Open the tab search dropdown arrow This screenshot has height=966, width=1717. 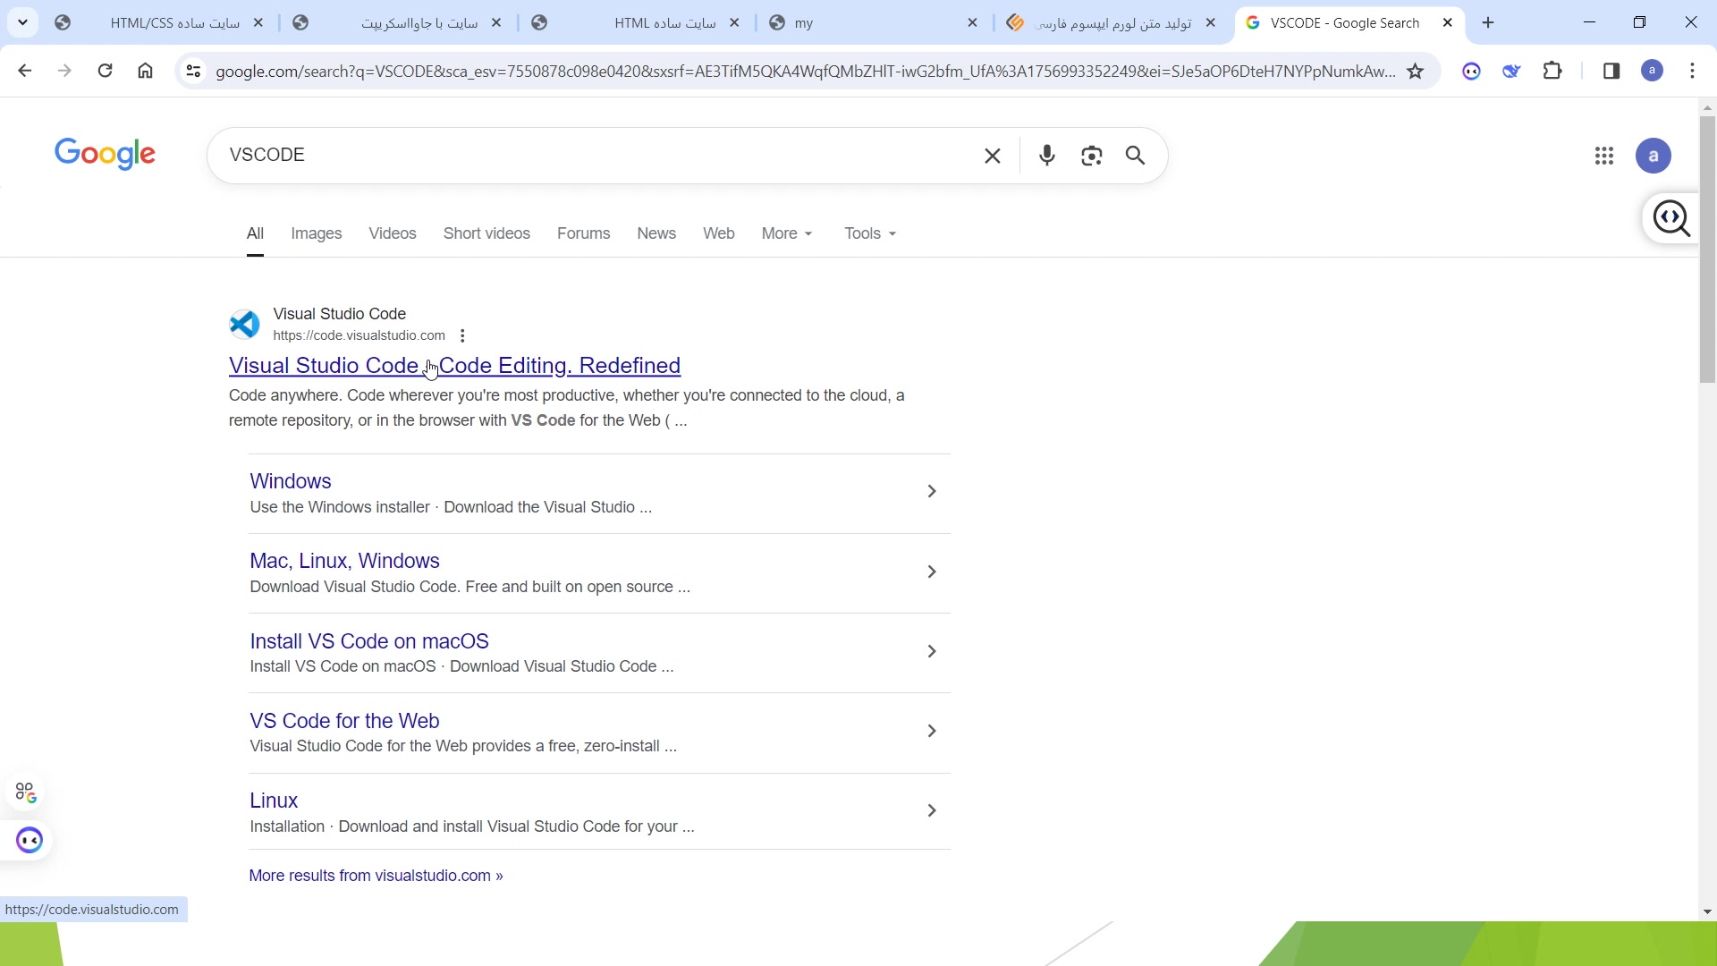point(23,22)
